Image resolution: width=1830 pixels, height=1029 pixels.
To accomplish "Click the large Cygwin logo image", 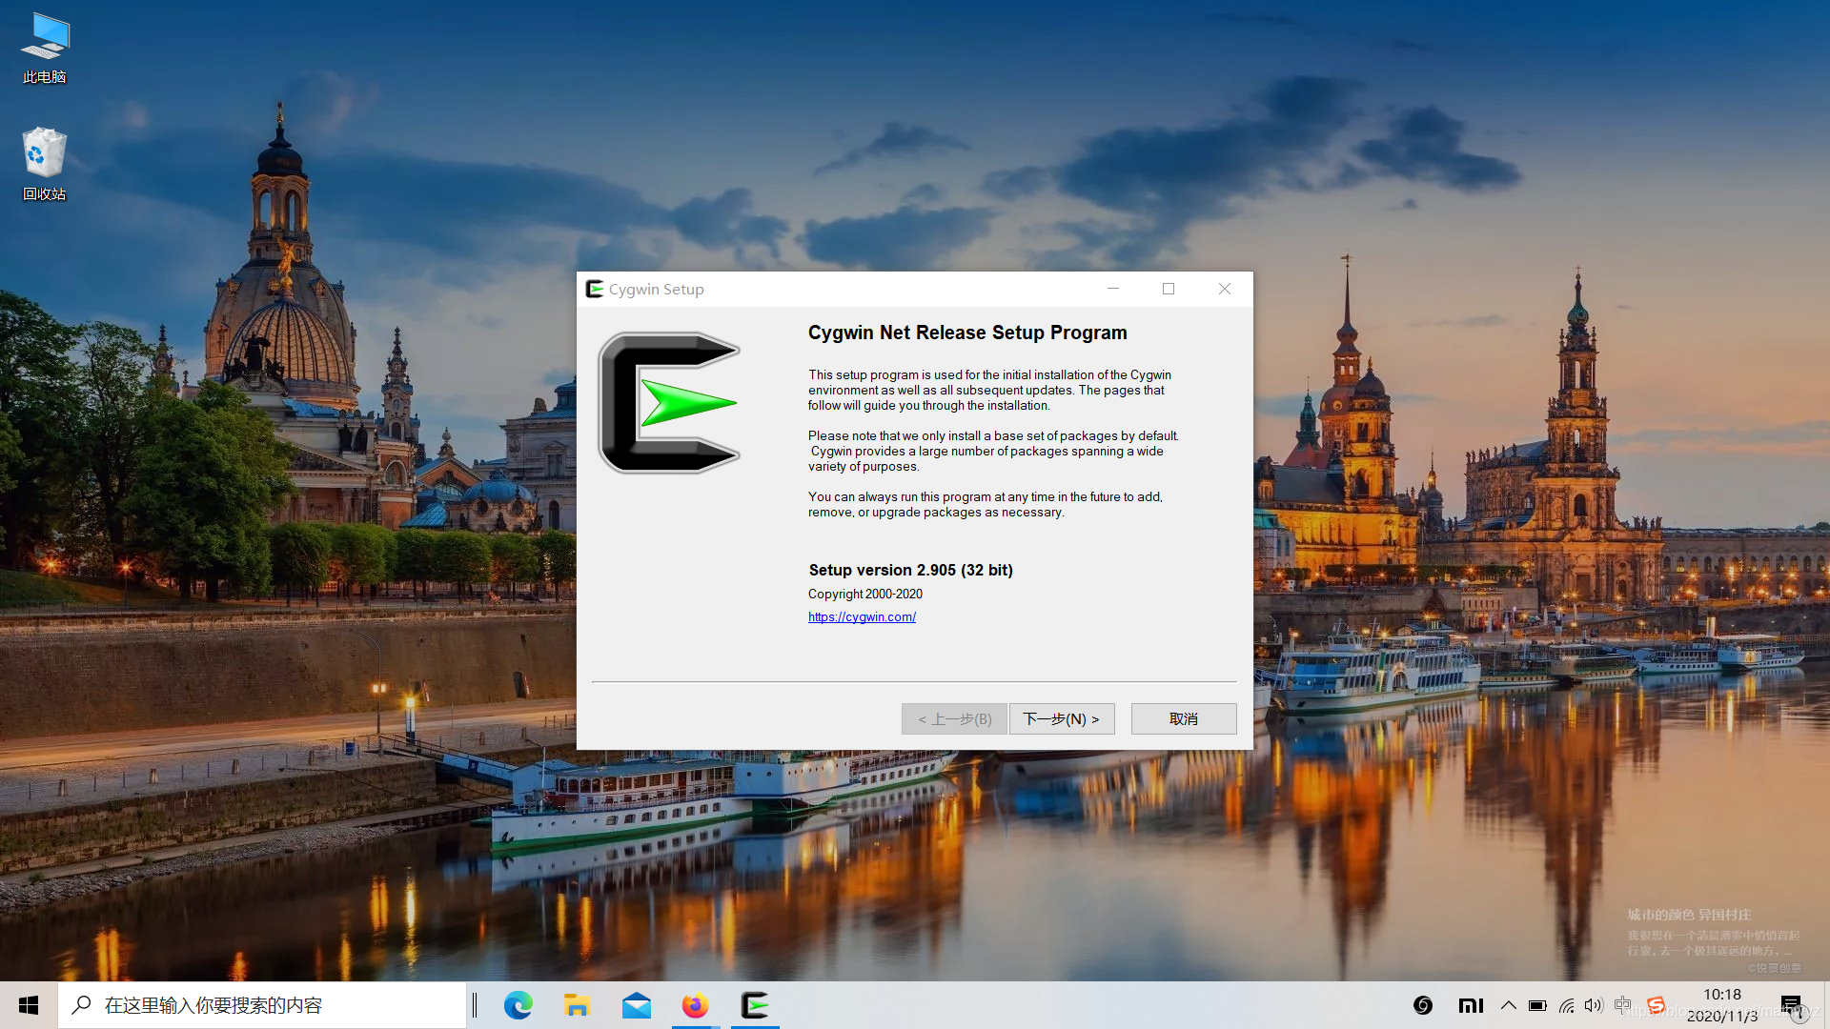I will 669,403.
